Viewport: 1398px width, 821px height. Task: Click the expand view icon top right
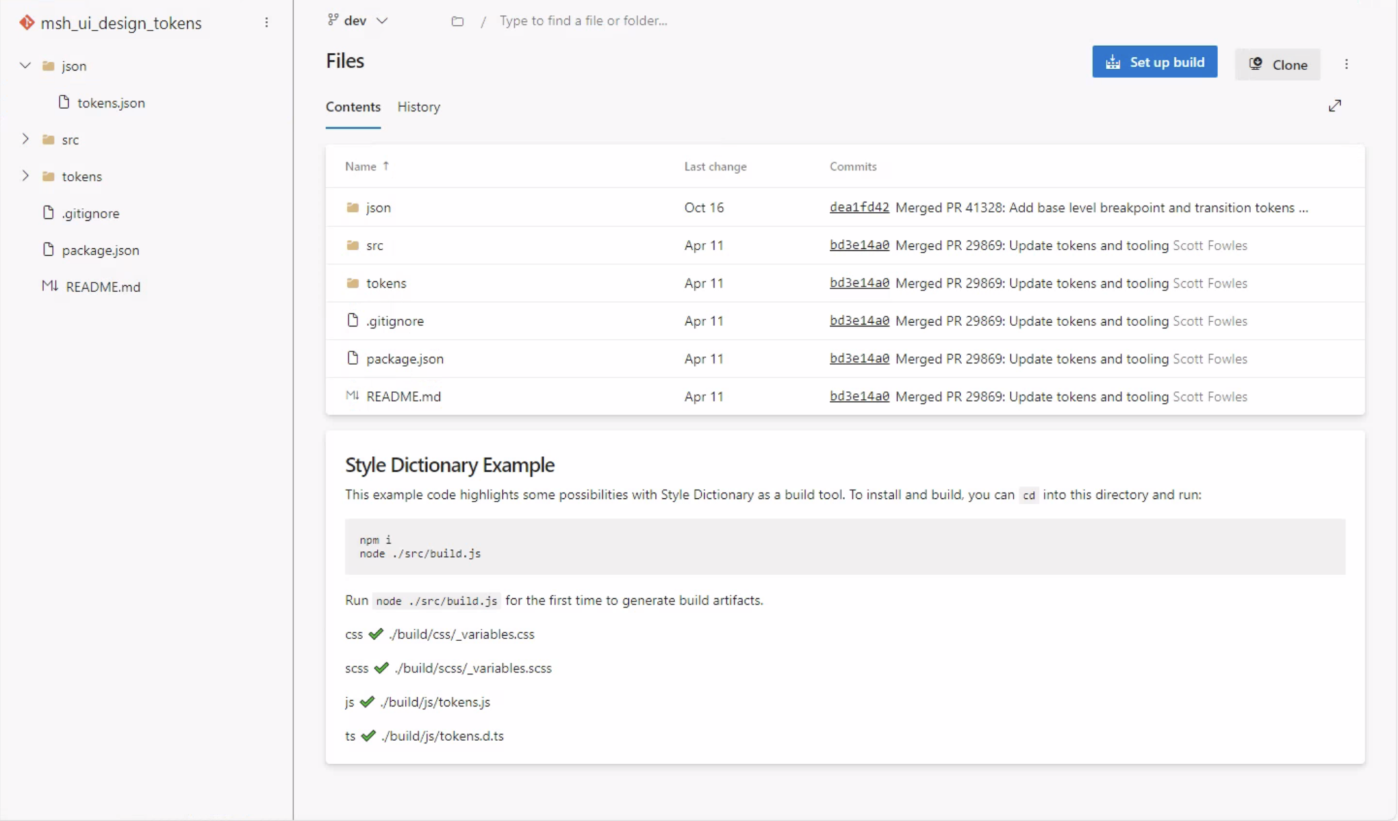click(1334, 106)
